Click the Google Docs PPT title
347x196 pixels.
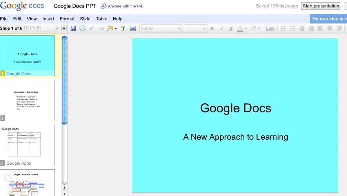(75, 6)
